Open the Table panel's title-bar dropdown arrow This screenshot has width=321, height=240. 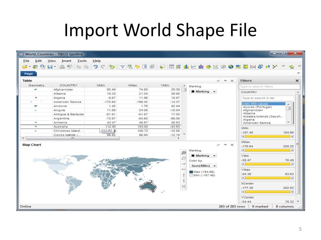(225, 81)
